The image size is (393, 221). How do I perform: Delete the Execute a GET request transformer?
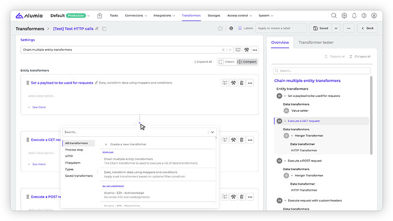(241, 140)
